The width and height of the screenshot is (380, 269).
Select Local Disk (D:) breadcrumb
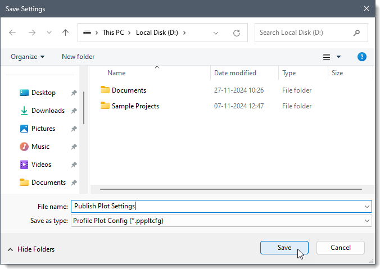tap(157, 33)
